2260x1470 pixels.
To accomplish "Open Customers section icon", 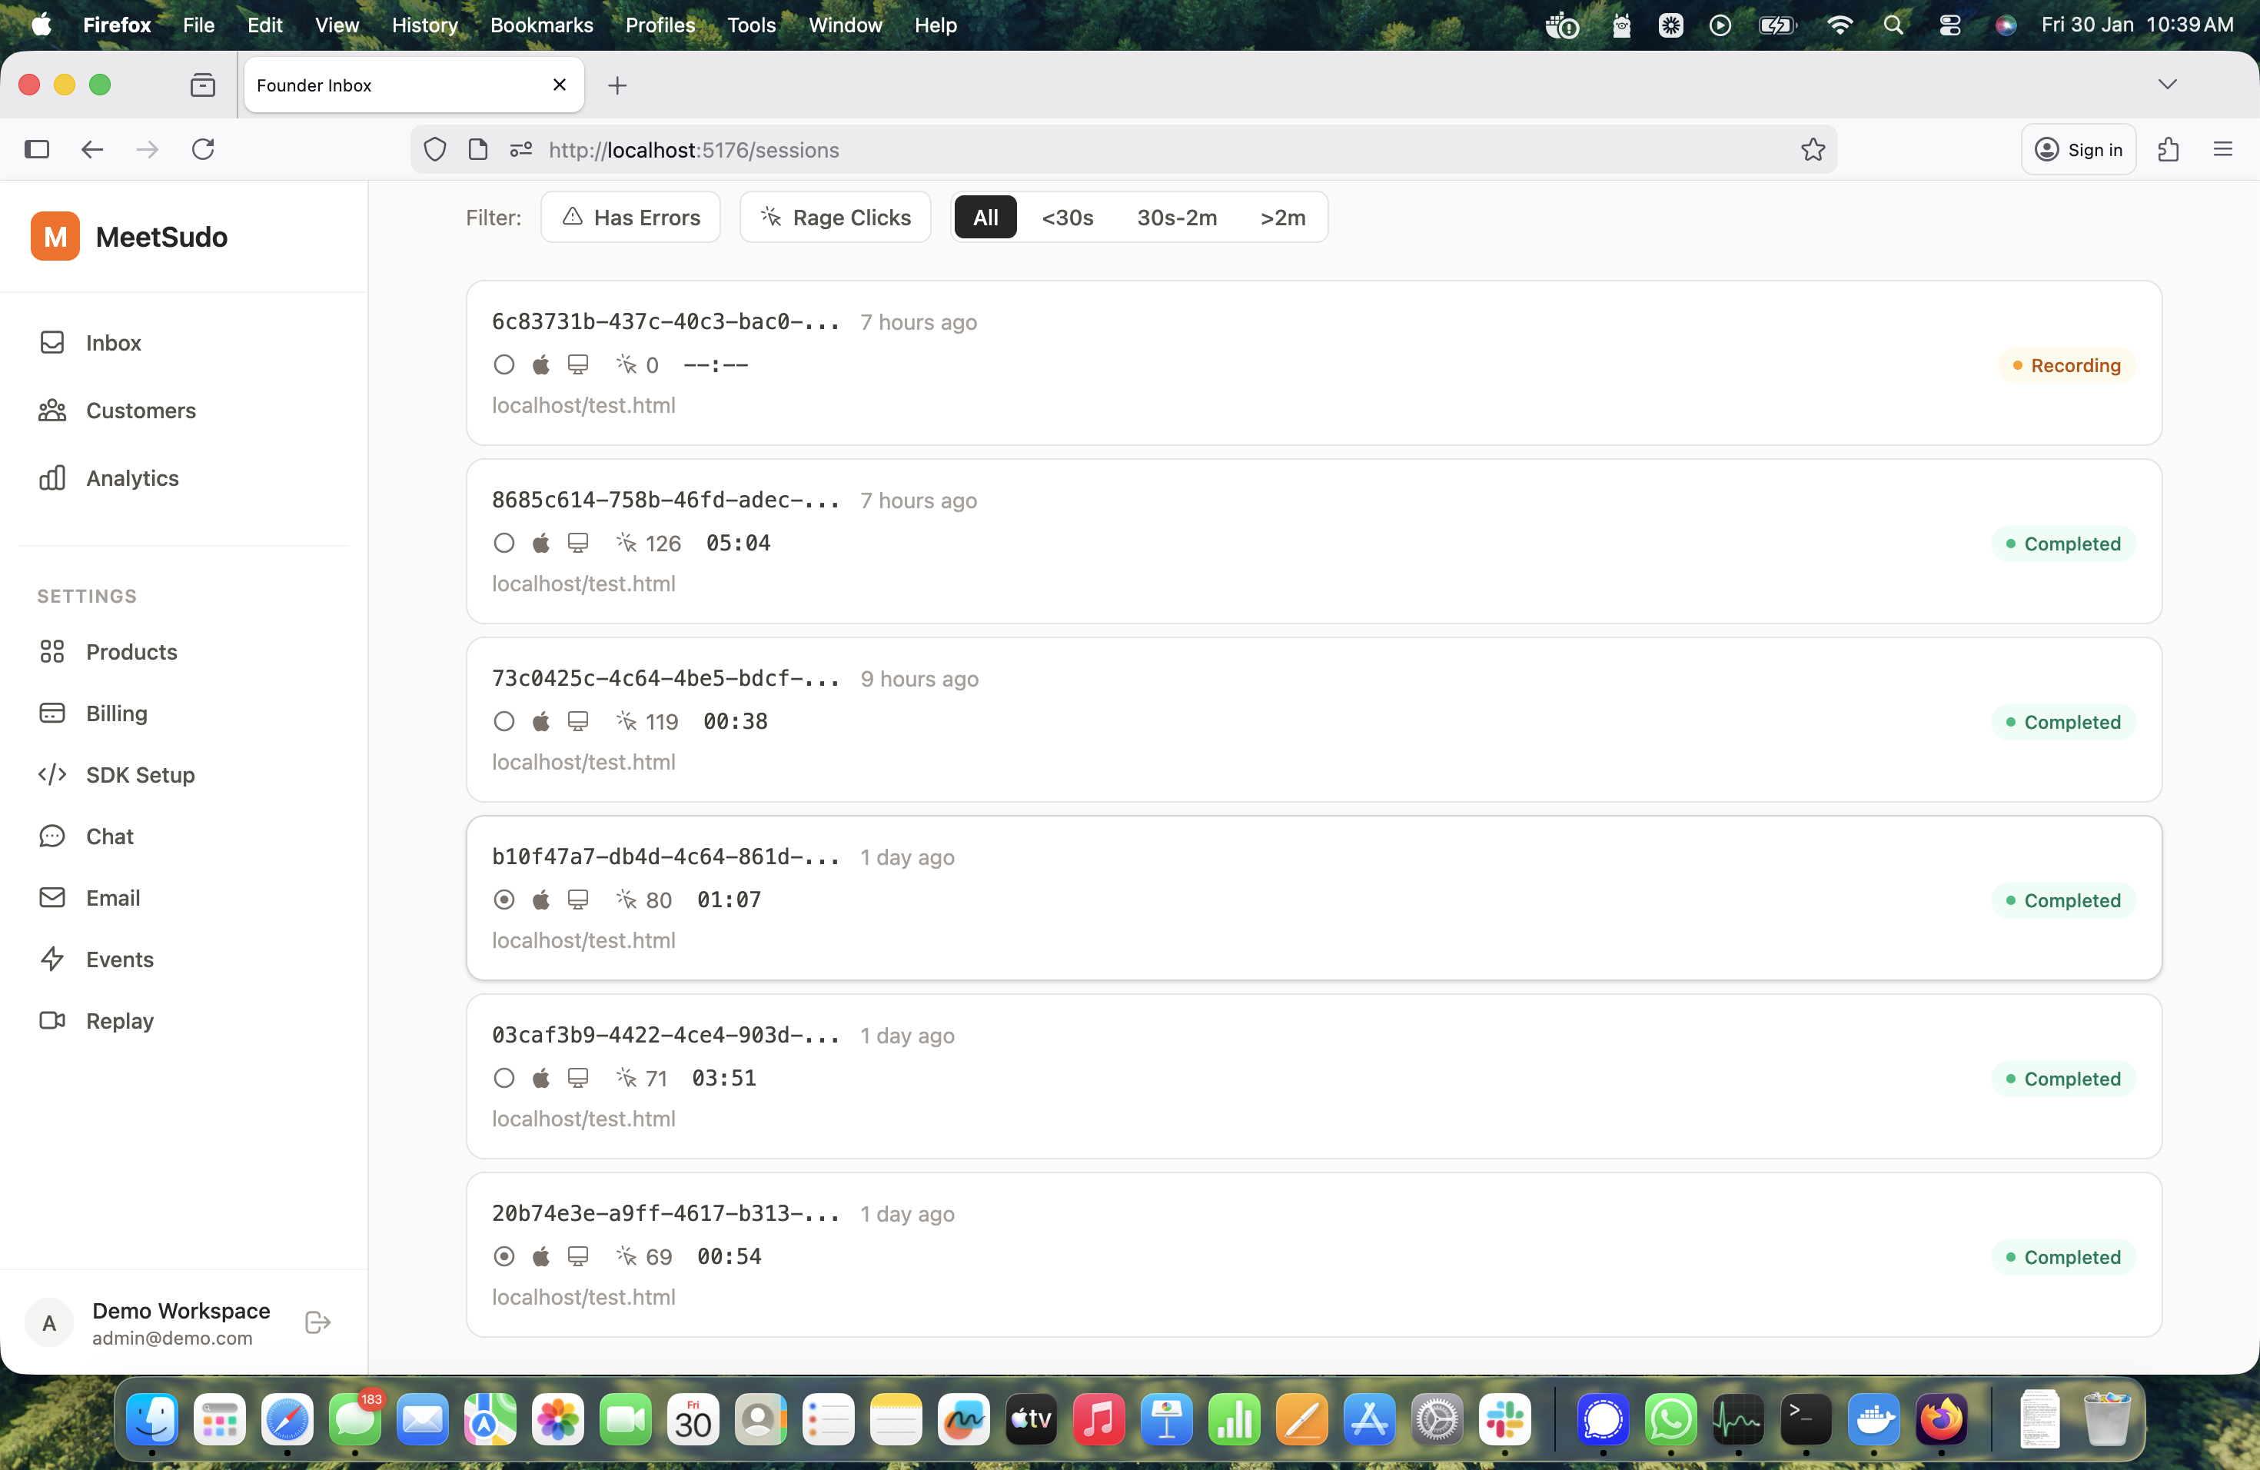I will 52,411.
